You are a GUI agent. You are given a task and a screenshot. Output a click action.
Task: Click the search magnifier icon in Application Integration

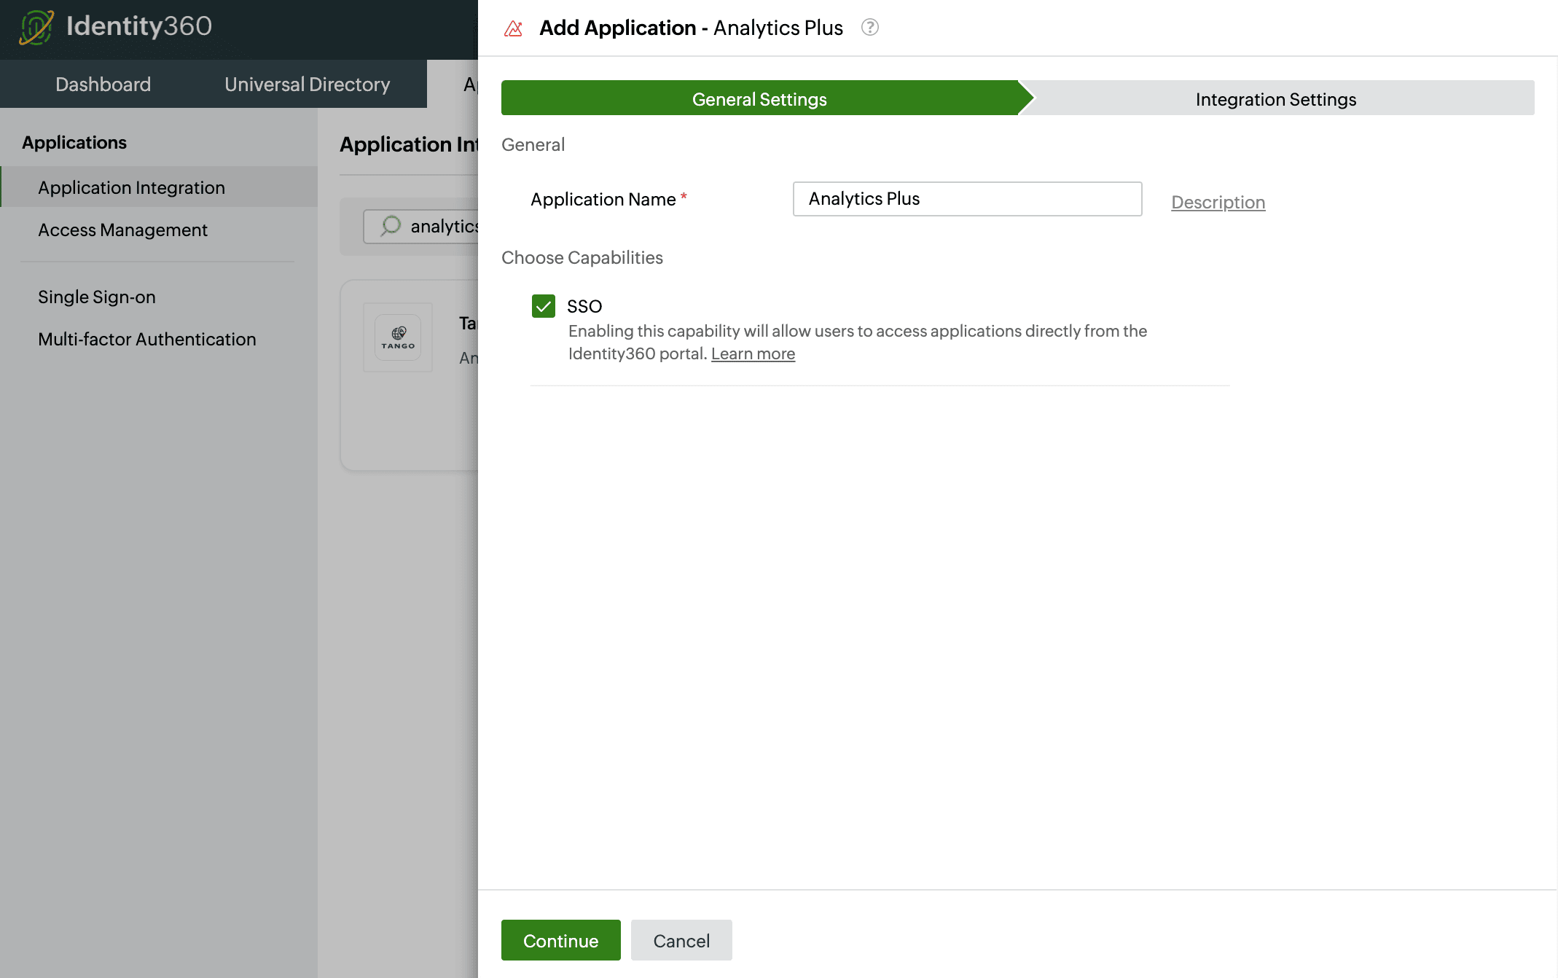(x=388, y=227)
